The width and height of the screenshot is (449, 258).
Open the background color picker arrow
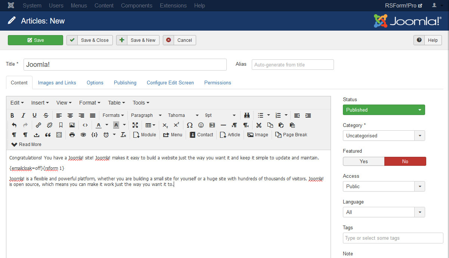coord(124,125)
